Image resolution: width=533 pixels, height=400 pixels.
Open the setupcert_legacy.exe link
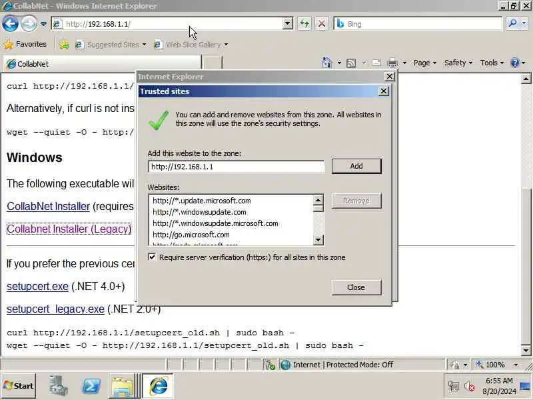point(55,309)
